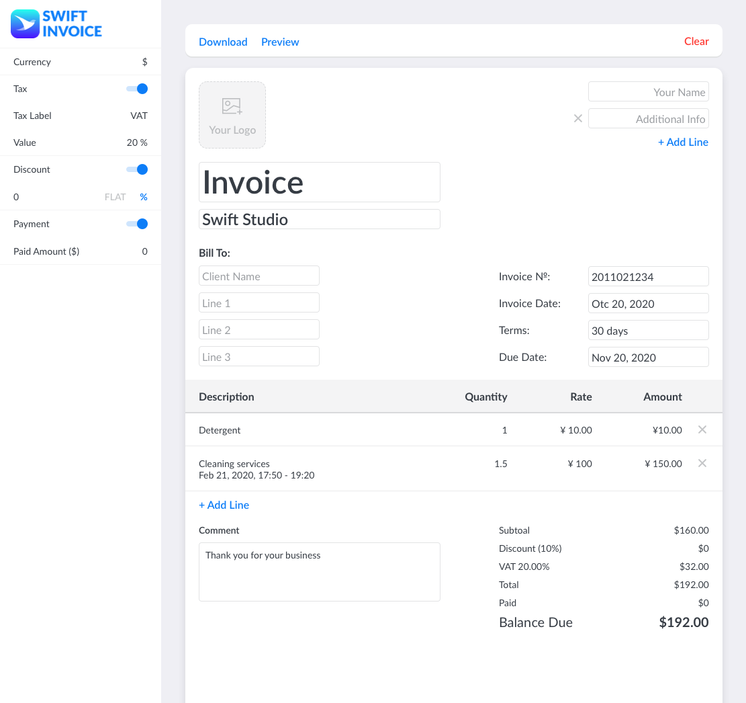Switch to invoice Preview
746x703 pixels.
(x=280, y=42)
